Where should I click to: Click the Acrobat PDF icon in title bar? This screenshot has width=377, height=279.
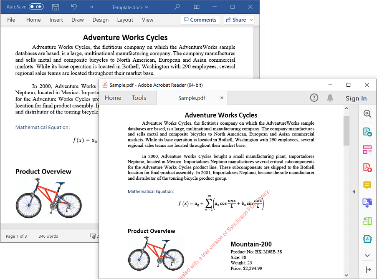tap(105, 85)
